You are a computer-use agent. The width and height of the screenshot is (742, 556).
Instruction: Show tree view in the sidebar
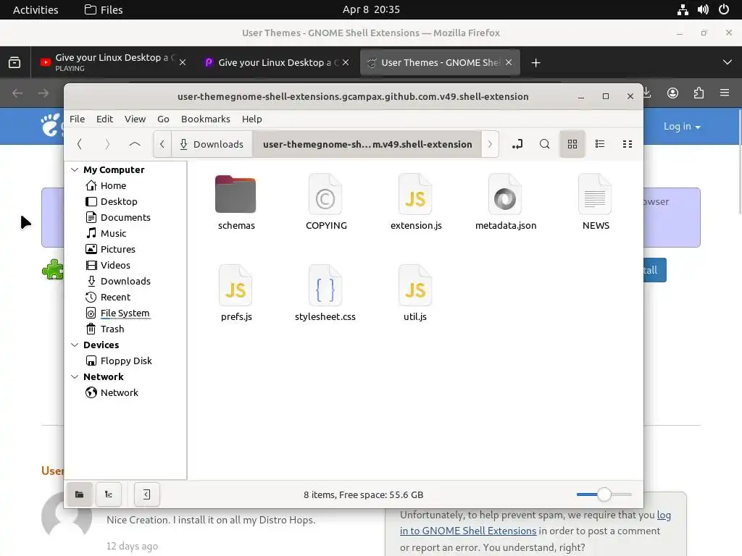pyautogui.click(x=109, y=494)
